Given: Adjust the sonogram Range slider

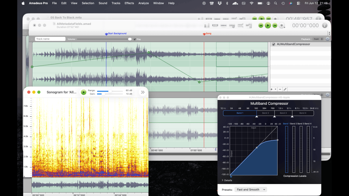Looking at the screenshot, I should coord(110,91).
